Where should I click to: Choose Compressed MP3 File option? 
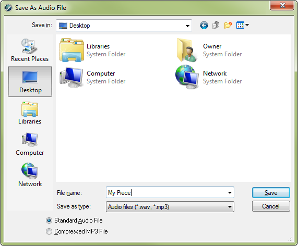(77, 231)
